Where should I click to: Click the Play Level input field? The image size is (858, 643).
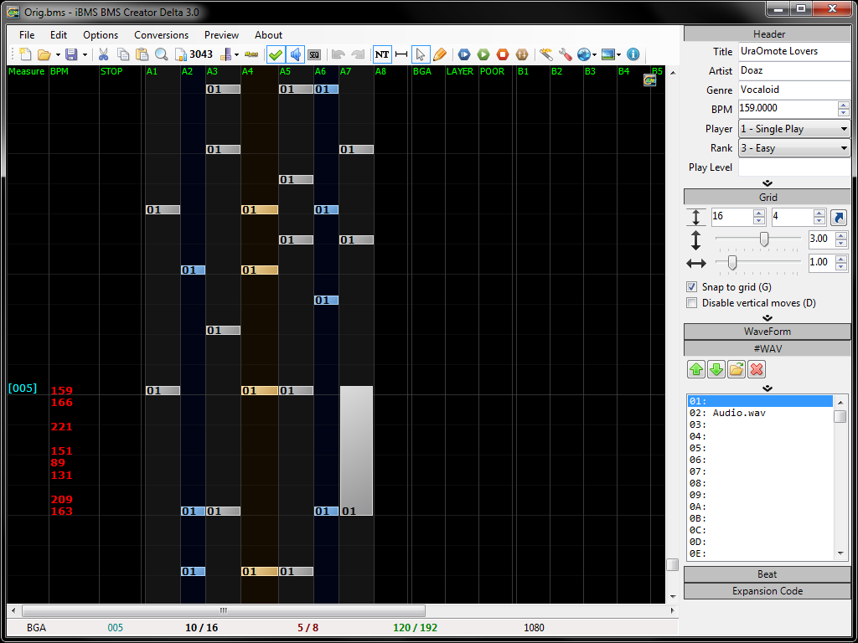(794, 167)
